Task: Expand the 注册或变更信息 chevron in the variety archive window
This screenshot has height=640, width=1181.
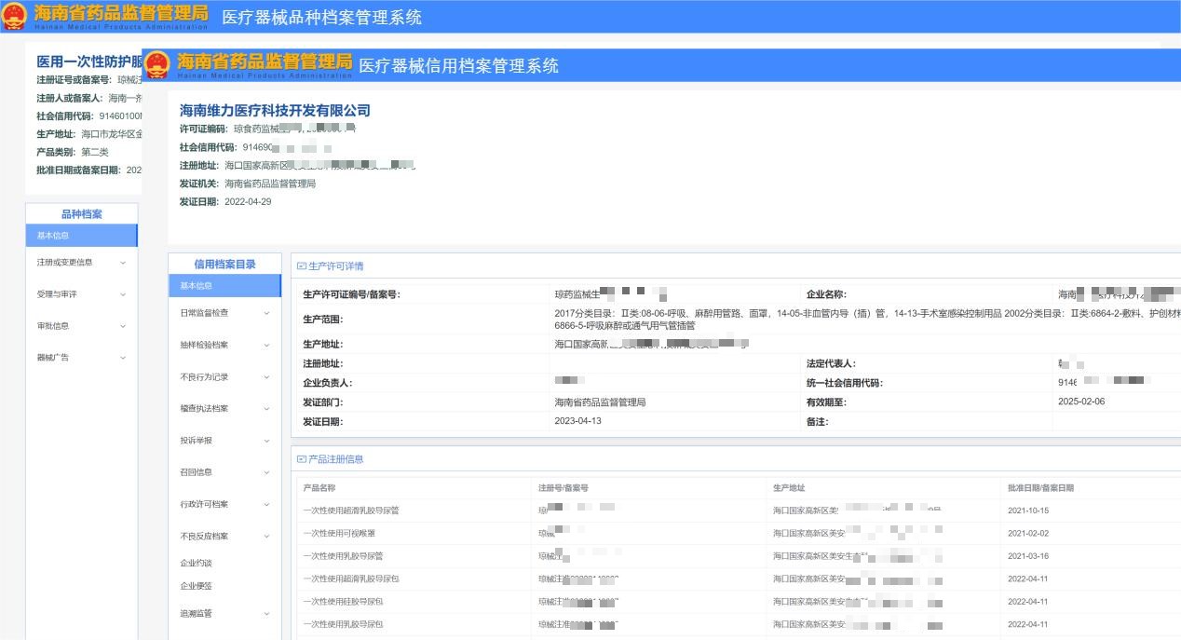Action: (123, 263)
